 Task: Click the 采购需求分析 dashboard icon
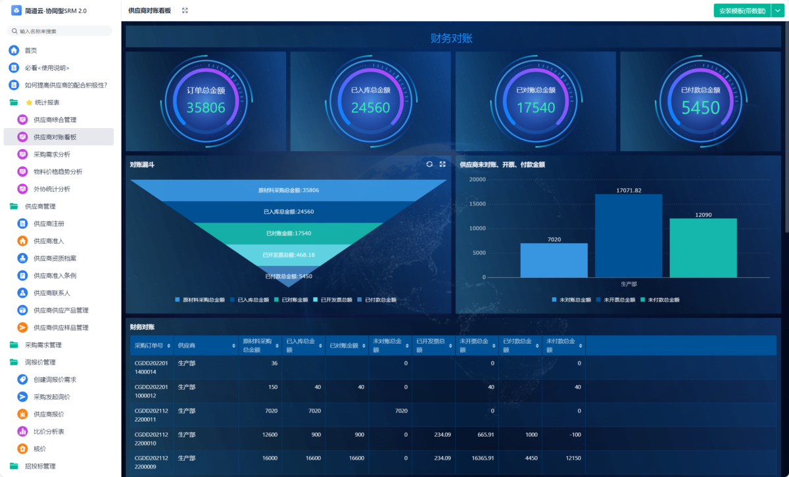coord(22,154)
